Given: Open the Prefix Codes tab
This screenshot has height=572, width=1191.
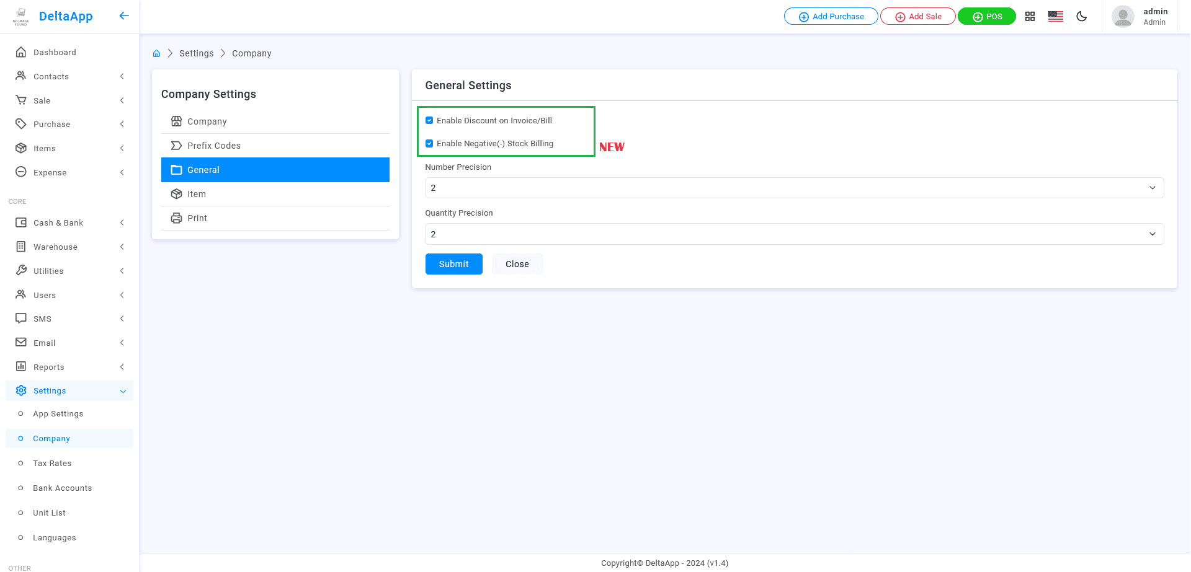Looking at the screenshot, I should coord(275,146).
